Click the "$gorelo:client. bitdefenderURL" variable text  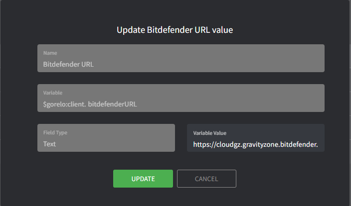click(x=90, y=104)
